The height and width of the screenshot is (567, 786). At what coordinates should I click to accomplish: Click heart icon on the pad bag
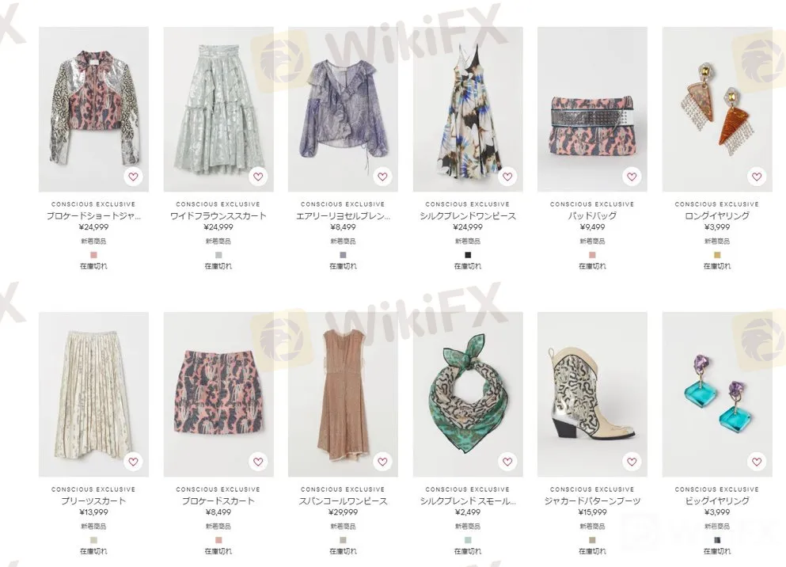[x=632, y=177]
